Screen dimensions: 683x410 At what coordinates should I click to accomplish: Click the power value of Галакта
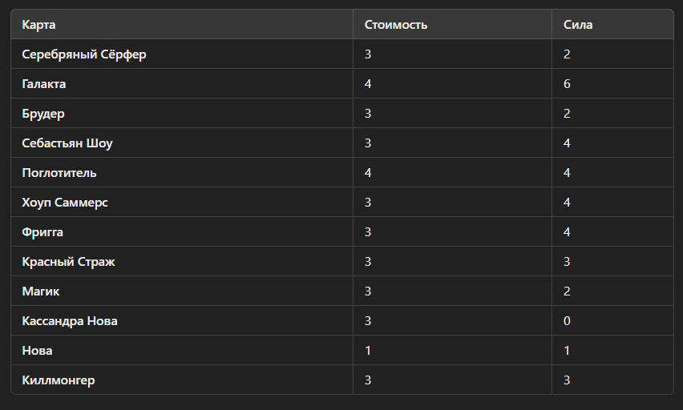(x=567, y=84)
